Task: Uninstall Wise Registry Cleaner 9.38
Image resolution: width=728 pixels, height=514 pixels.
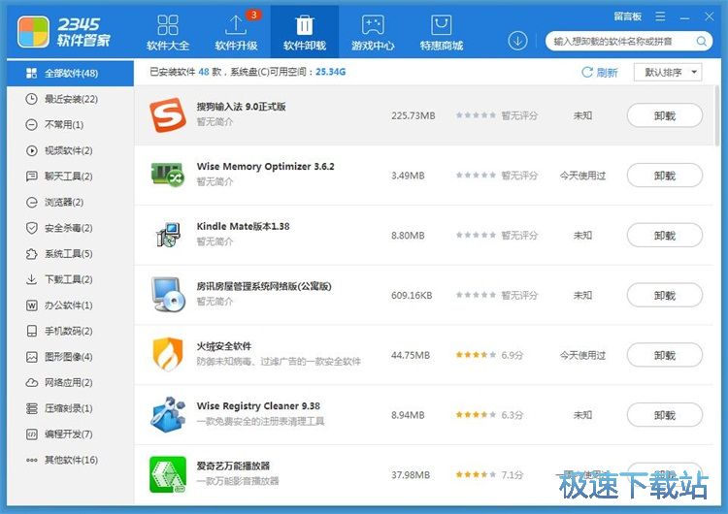Action: click(664, 415)
